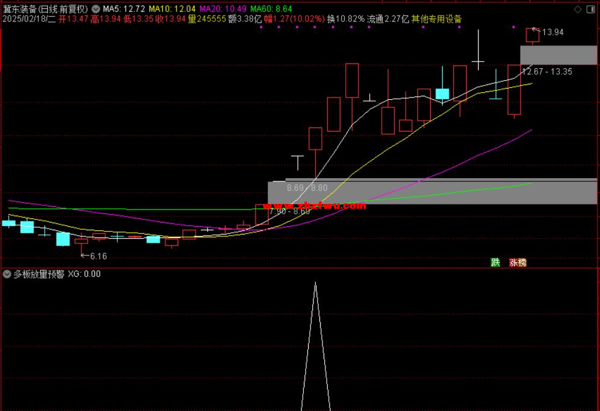Click the 7.90 - 8.60 gap range label
The image size is (600, 411).
(x=290, y=211)
